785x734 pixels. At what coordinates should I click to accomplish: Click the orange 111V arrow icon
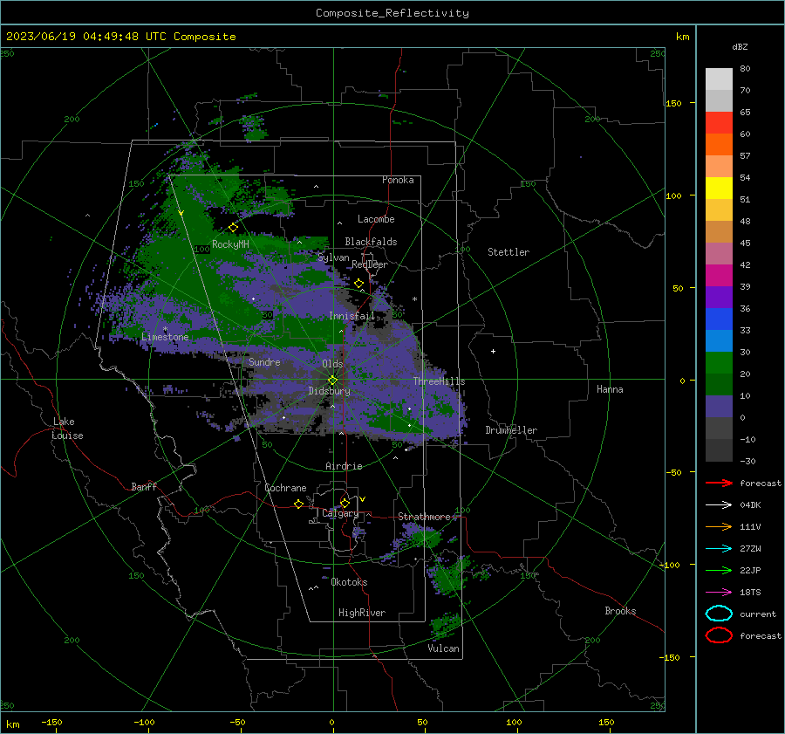719,526
